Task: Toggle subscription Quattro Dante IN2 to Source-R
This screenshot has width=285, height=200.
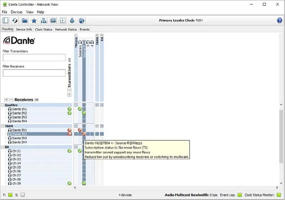Action: point(84,113)
